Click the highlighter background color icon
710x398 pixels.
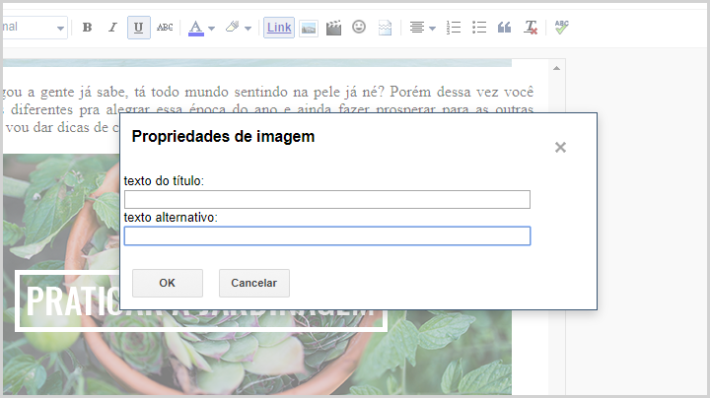(233, 28)
